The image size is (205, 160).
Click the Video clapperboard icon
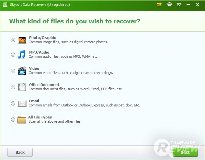click(22, 71)
